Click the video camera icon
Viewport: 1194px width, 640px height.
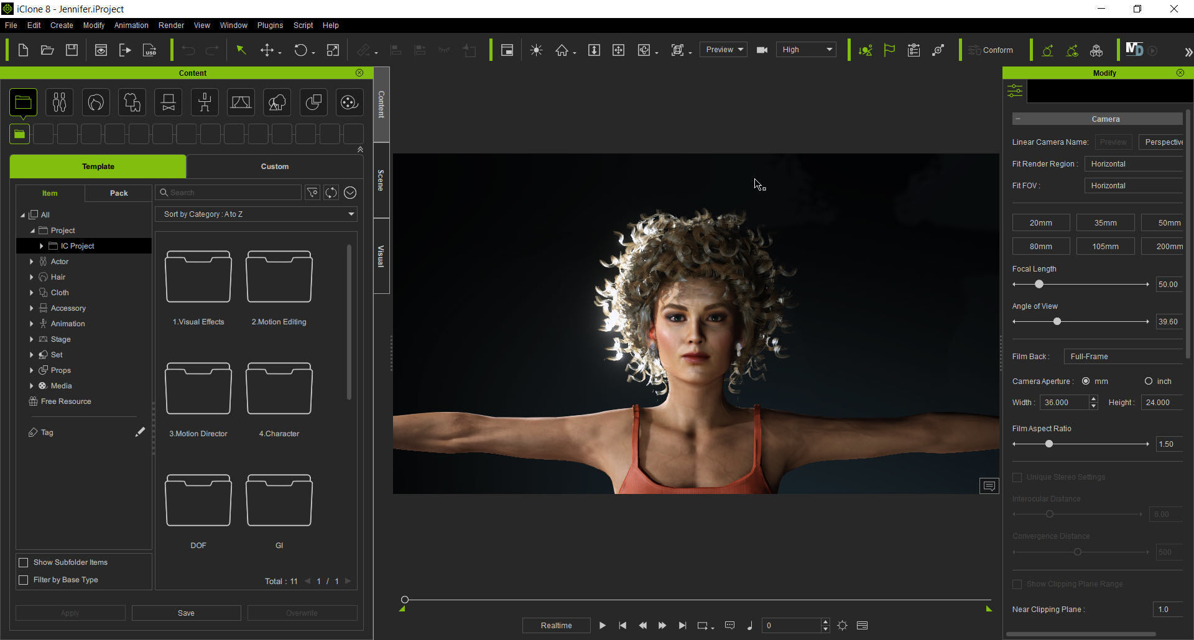pyautogui.click(x=762, y=50)
